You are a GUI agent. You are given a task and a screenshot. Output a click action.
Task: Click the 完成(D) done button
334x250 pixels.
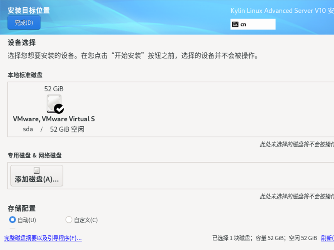tap(24, 23)
